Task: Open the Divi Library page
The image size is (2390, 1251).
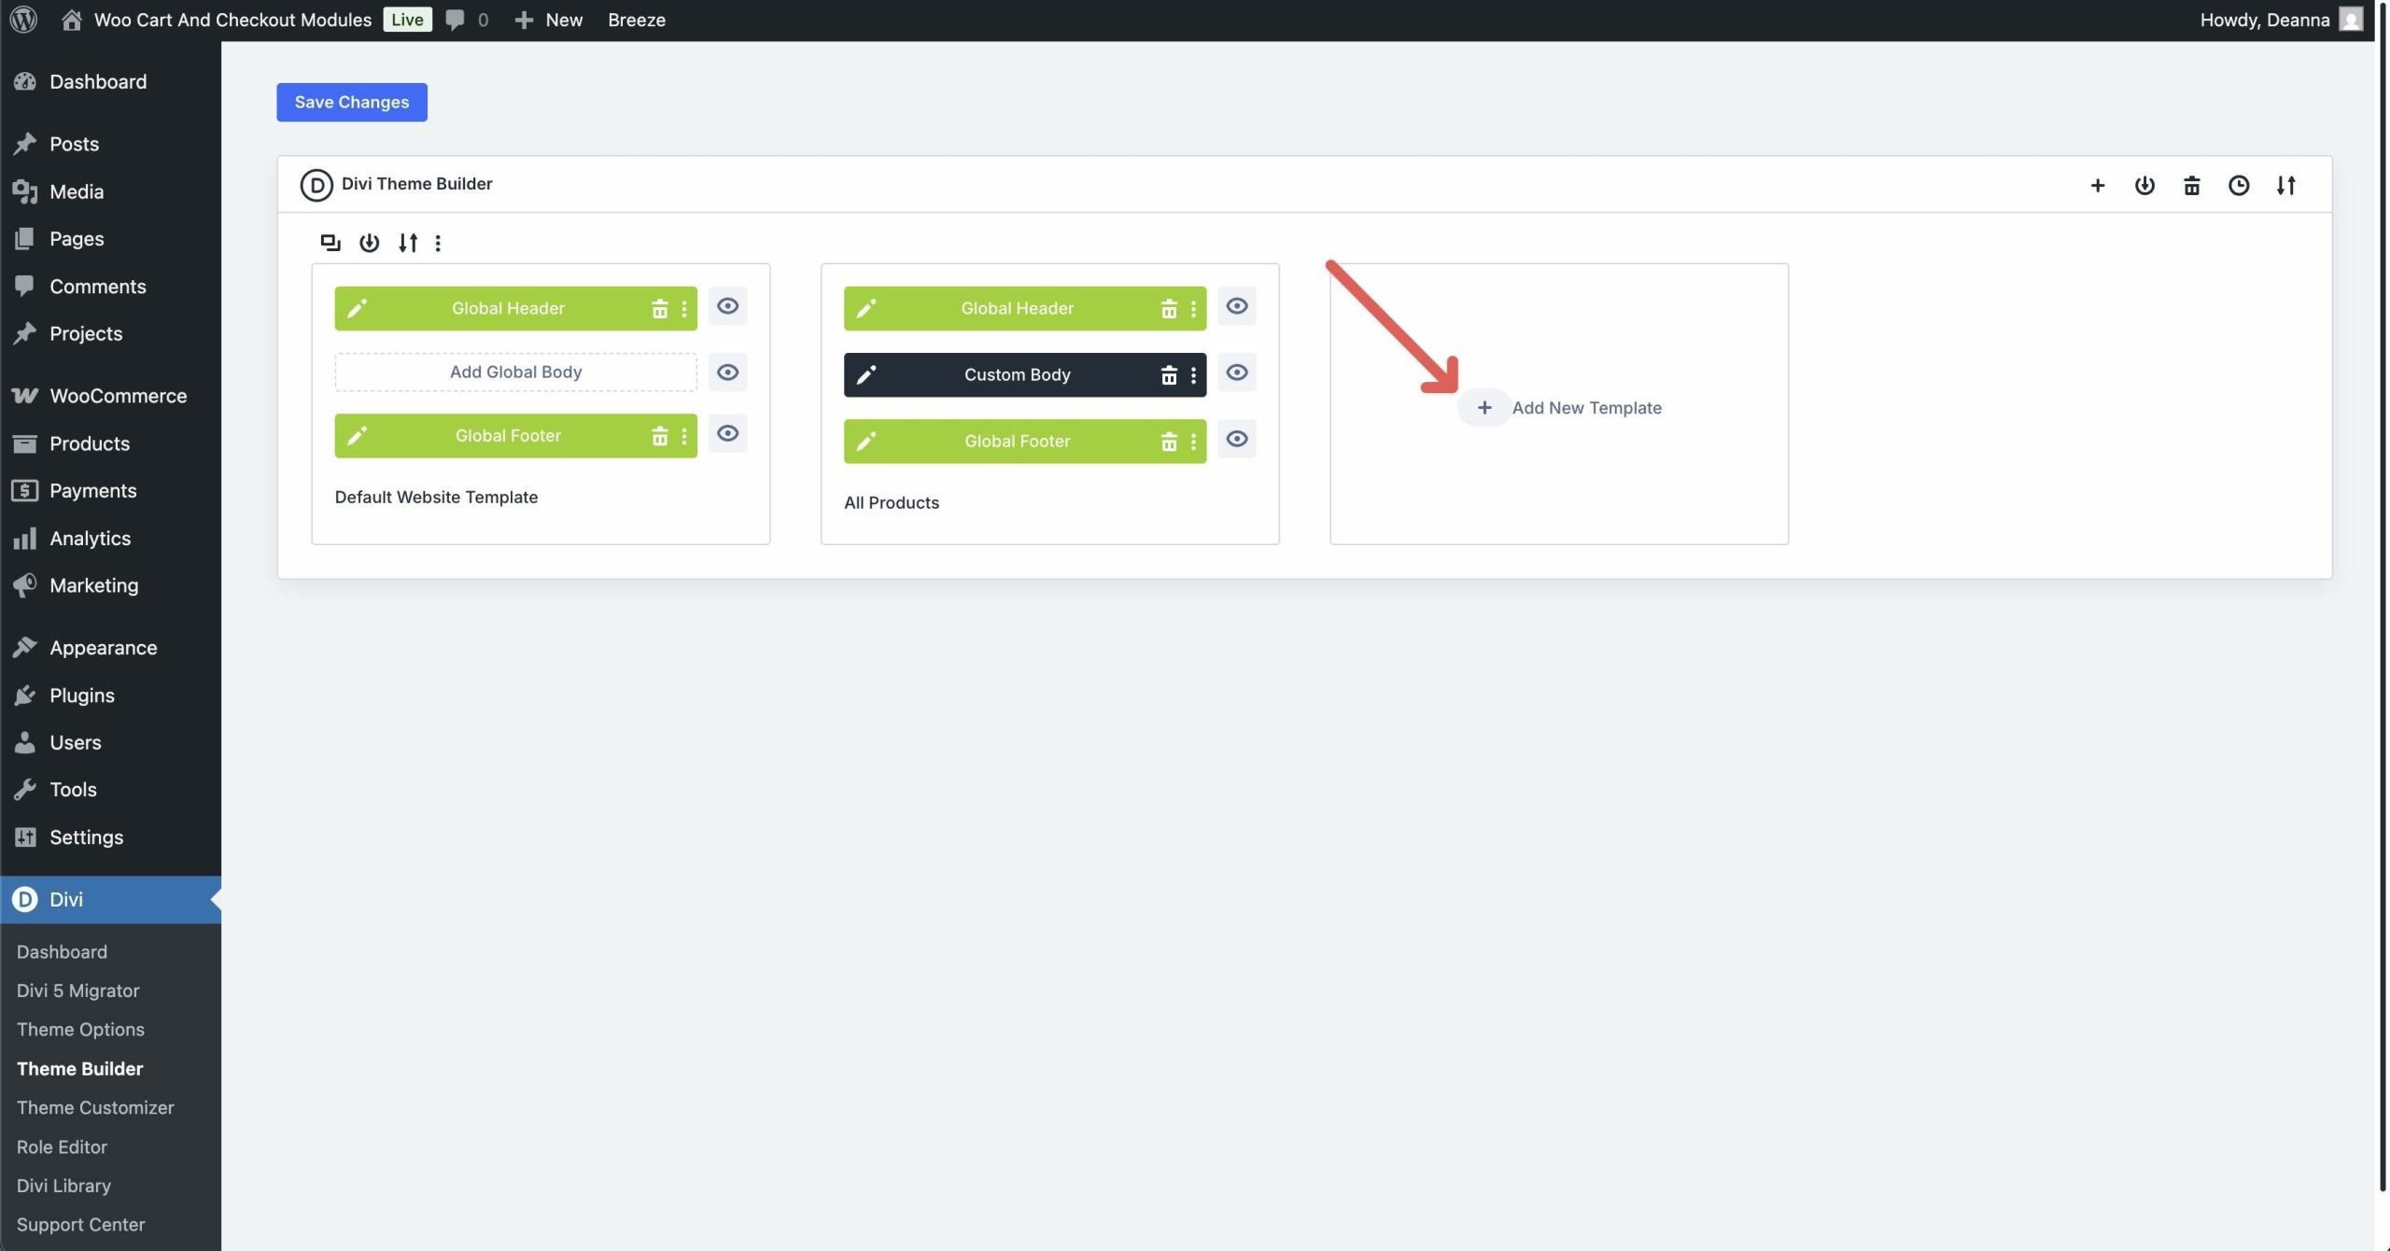Action: (63, 1185)
